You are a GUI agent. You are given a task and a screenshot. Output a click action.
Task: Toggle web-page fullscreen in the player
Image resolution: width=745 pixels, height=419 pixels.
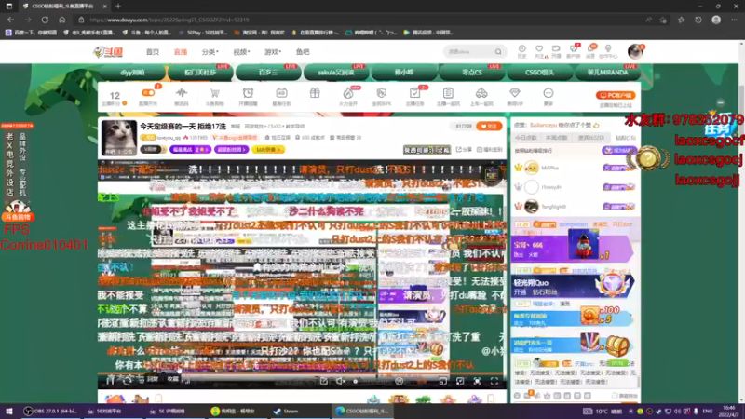pos(477,381)
